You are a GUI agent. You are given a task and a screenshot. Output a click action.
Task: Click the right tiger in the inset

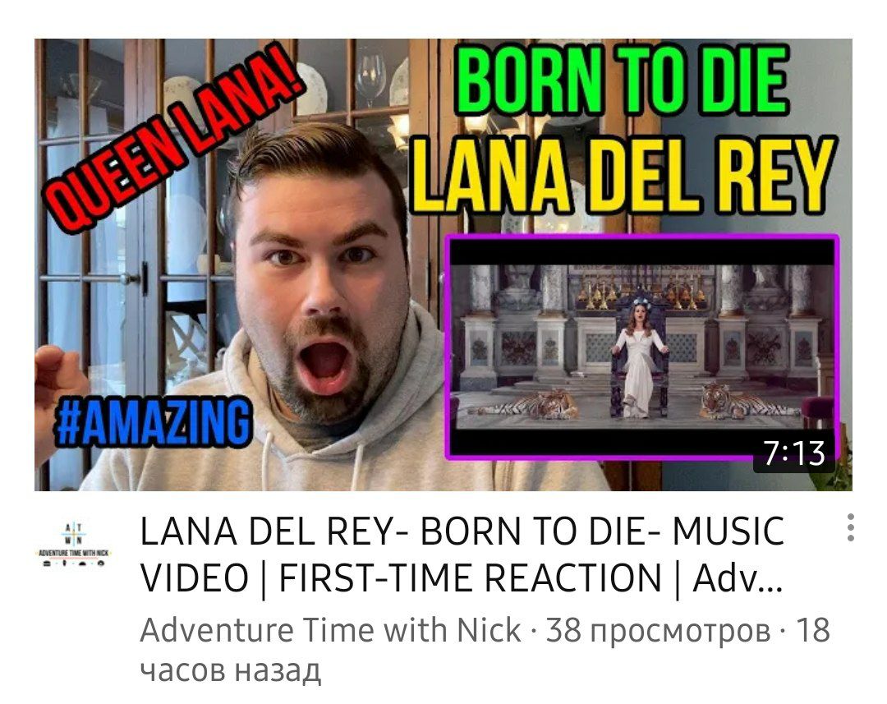pos(746,402)
